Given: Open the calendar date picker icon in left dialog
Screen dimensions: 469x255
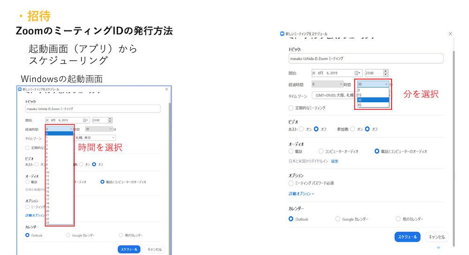Looking at the screenshot, I should [x=84, y=120].
